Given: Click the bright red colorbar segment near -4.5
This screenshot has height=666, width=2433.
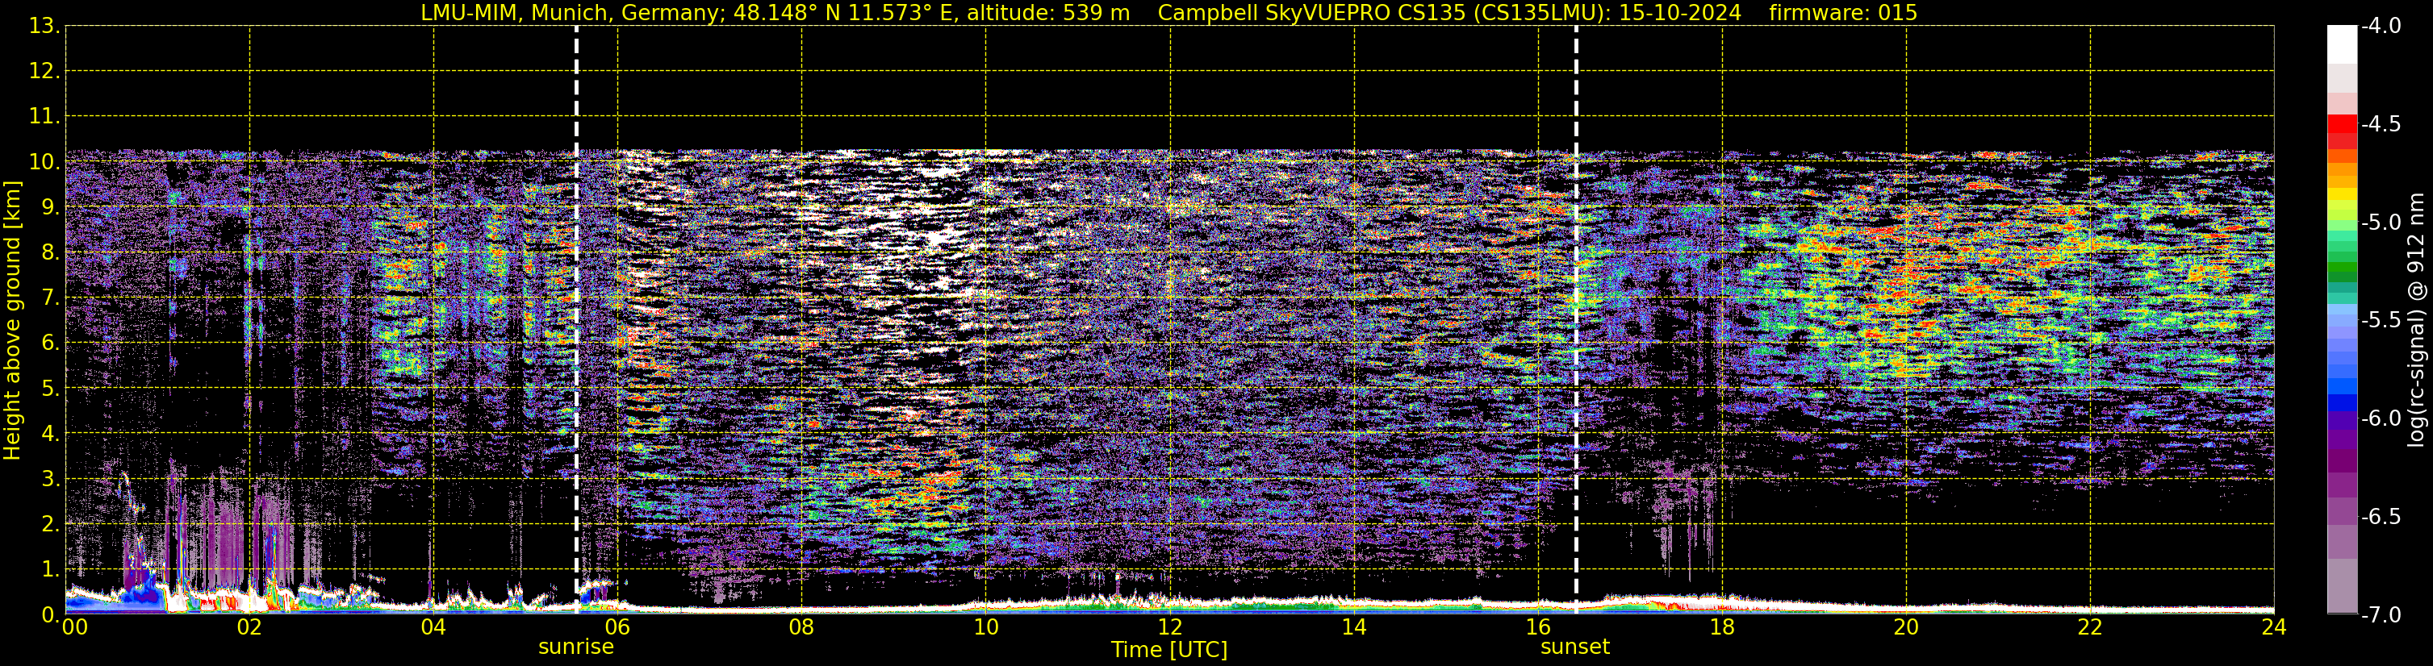Looking at the screenshot, I should (x=2343, y=123).
